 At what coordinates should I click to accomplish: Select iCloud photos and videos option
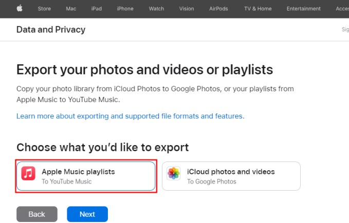point(231,176)
